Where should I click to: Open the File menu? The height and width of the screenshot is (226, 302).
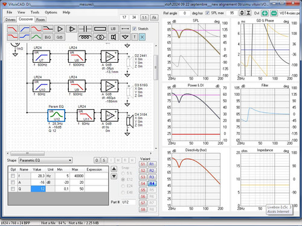point(10,12)
